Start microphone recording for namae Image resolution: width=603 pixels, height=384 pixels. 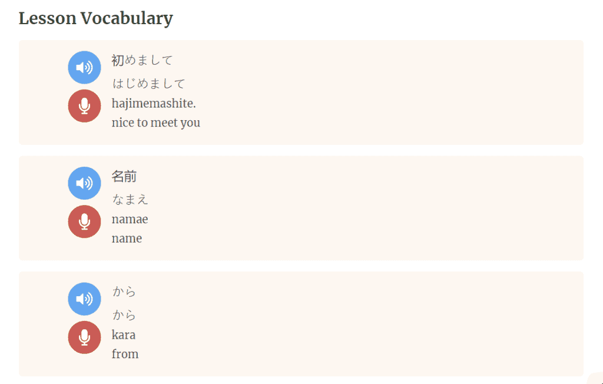click(84, 221)
